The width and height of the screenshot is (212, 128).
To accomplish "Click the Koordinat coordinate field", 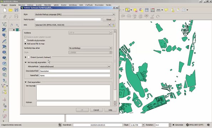I will pyautogui.click(x=98, y=125).
